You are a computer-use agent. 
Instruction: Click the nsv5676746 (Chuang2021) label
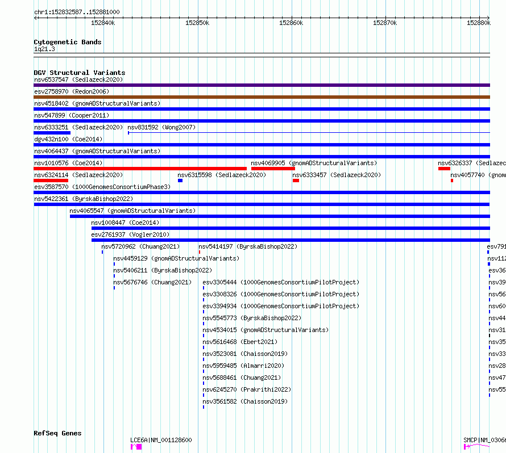152,282
